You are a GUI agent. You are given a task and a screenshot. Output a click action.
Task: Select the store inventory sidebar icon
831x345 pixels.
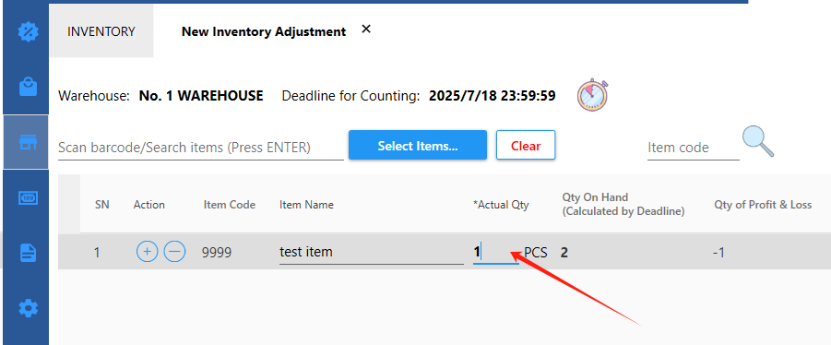pyautogui.click(x=26, y=142)
